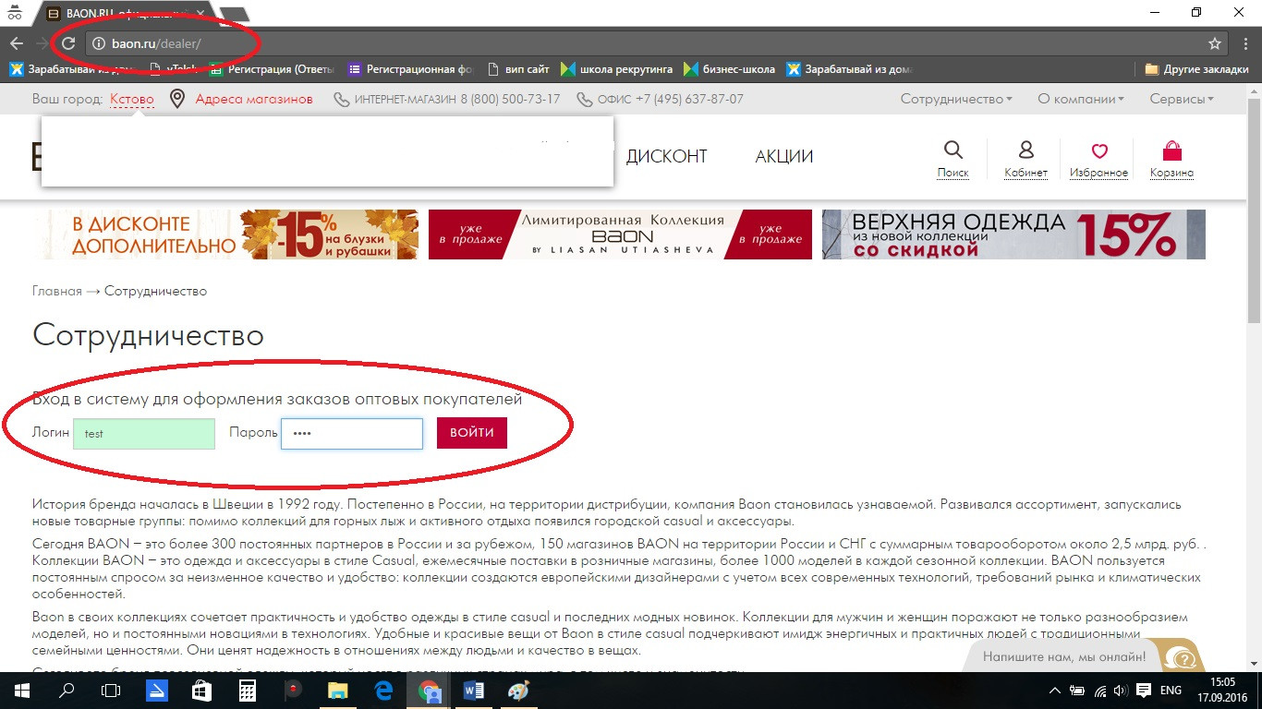Open the школа рекрутинга bookmark
This screenshot has width=1262, height=709.
pos(615,69)
